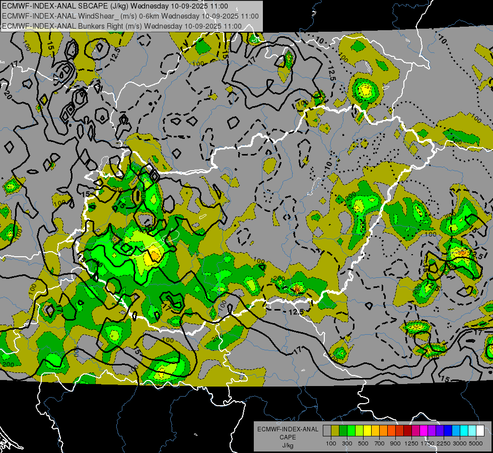
Task: Click the red-orange swatch left of 900
Action: coord(391,431)
